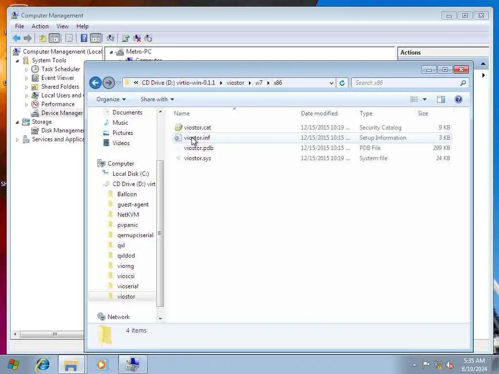Screen dimensions: 499x374
Task: Refresh the Explorer folder view
Action: click(x=342, y=83)
